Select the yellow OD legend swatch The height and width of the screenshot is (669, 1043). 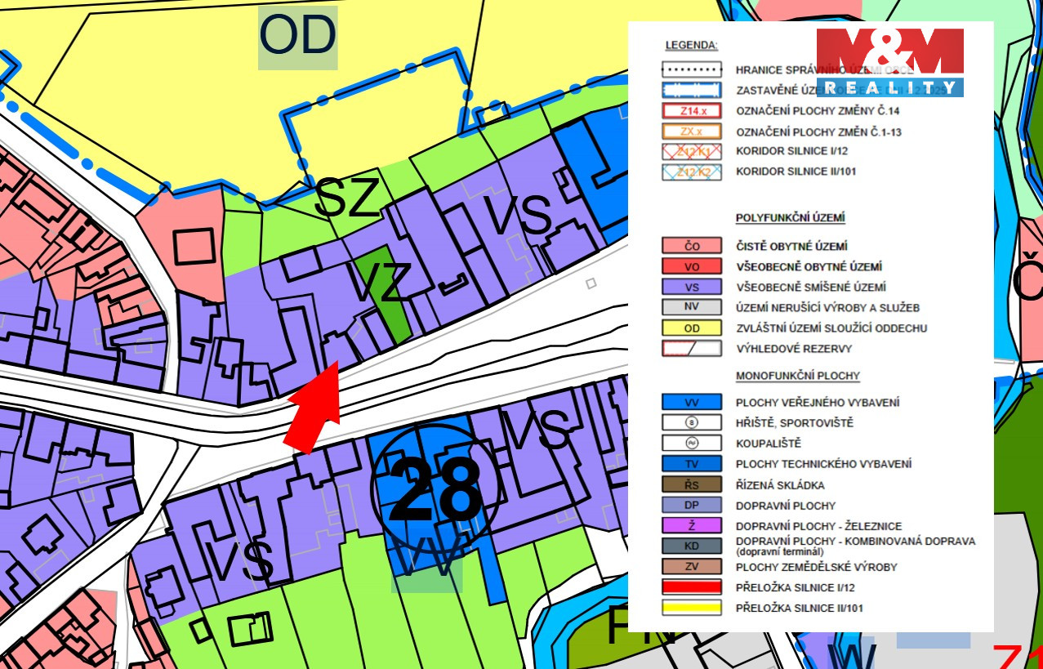point(691,328)
